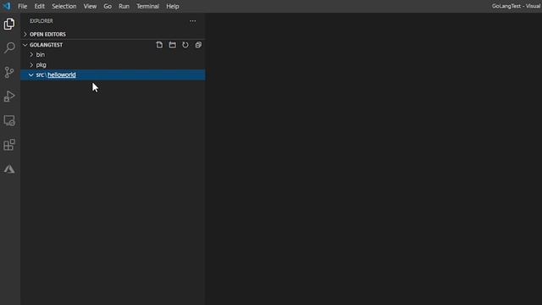
Task: Open the Source Control view
Action: coord(9,72)
